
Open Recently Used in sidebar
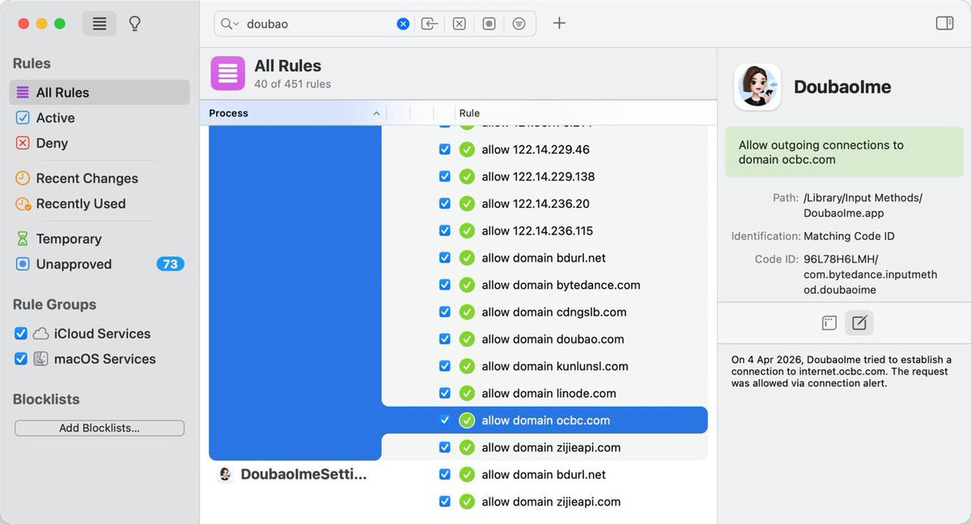(100, 204)
